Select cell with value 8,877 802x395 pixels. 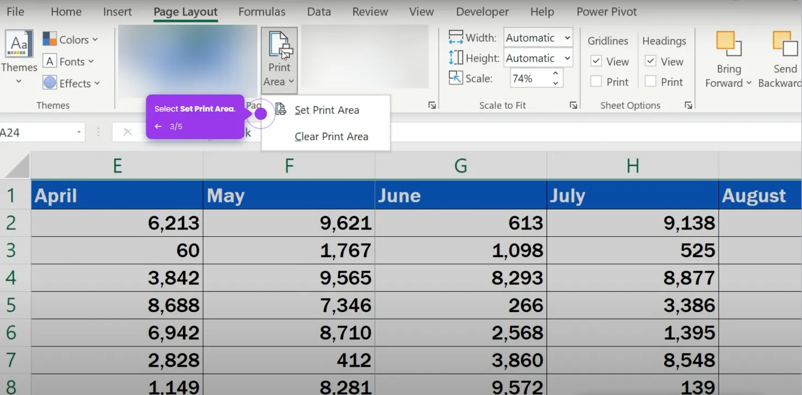(x=633, y=277)
